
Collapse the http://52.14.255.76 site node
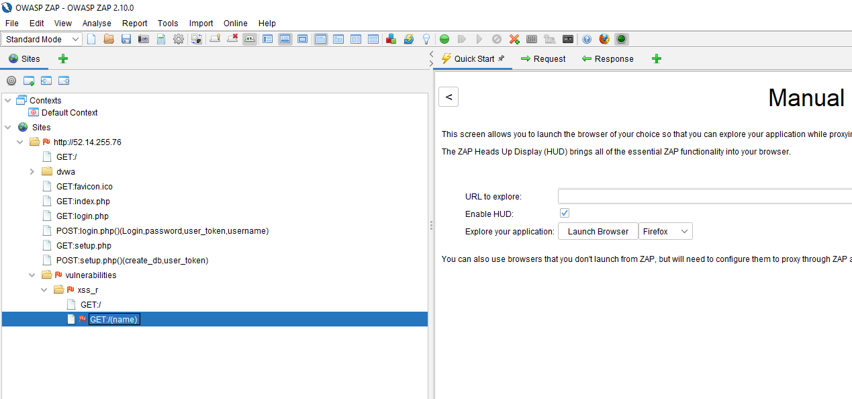pos(20,142)
